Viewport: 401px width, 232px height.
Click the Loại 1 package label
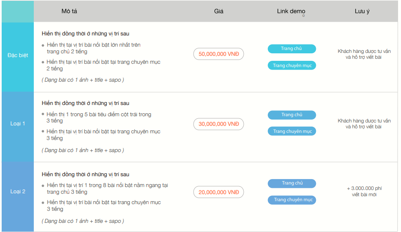(18, 124)
